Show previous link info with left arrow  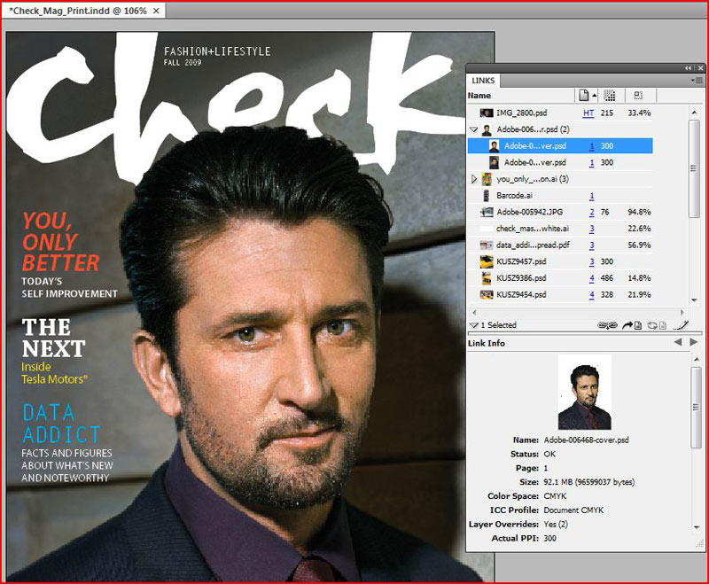pos(677,343)
